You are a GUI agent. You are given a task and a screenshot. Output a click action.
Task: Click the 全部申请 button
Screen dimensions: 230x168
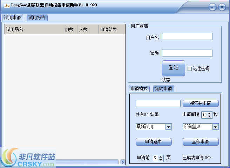(201, 142)
